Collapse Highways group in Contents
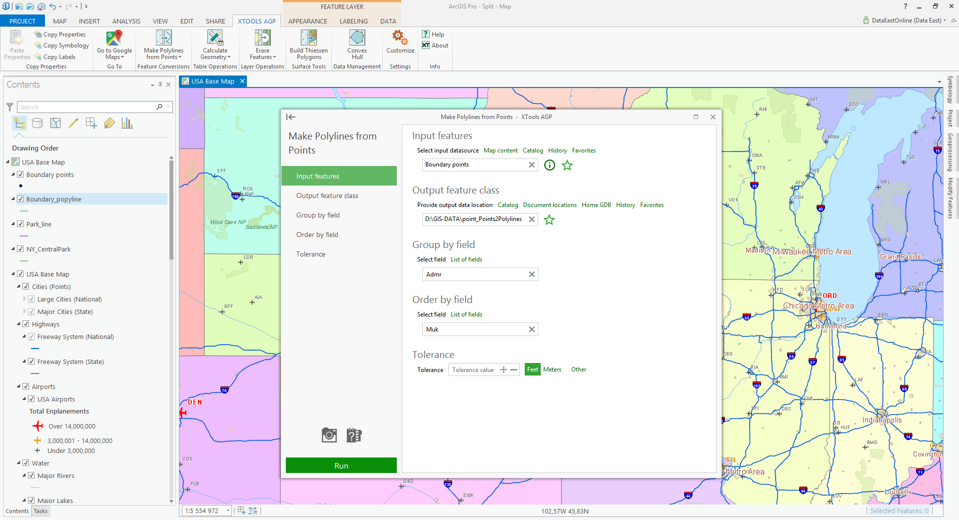This screenshot has width=959, height=520. pyautogui.click(x=19, y=324)
